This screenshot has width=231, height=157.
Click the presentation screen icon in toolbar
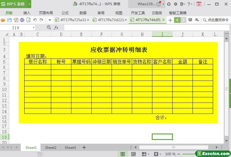[190, 20]
